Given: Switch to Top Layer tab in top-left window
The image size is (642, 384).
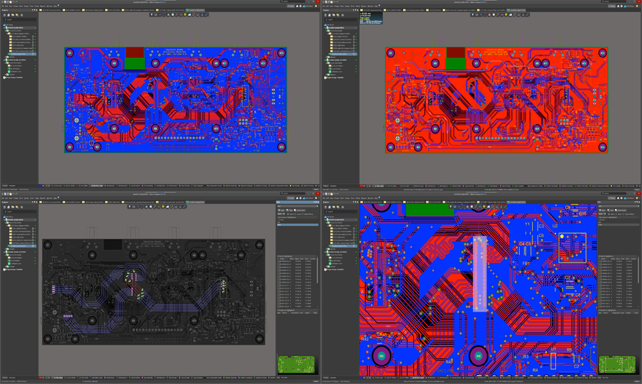Looking at the screenshot, I should tap(57, 186).
